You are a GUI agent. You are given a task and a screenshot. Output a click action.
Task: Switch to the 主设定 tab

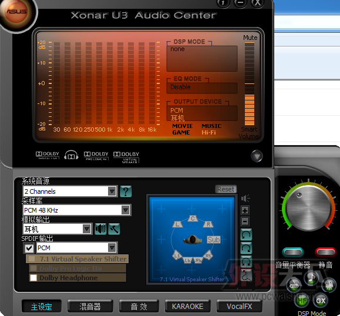(x=42, y=307)
